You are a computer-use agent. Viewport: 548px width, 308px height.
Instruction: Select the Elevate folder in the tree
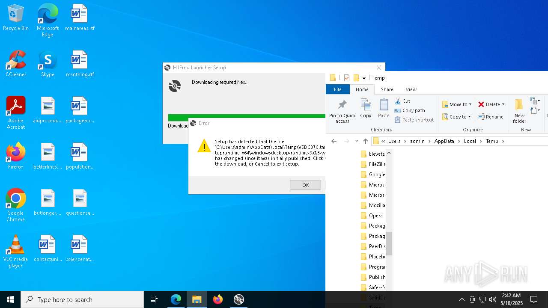(x=372, y=154)
